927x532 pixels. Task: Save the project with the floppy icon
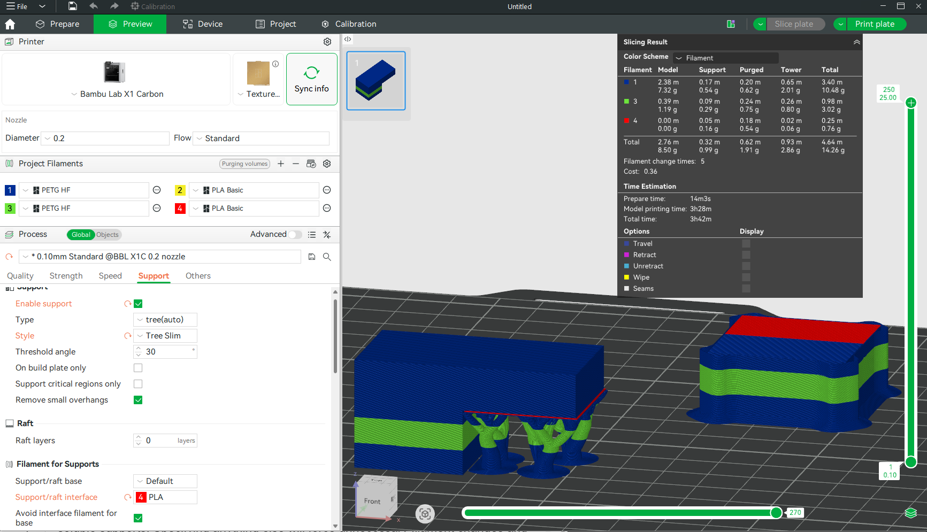click(73, 6)
